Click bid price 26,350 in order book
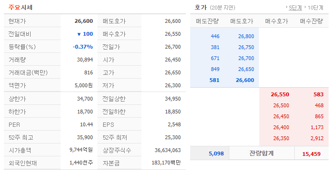 (281, 138)
